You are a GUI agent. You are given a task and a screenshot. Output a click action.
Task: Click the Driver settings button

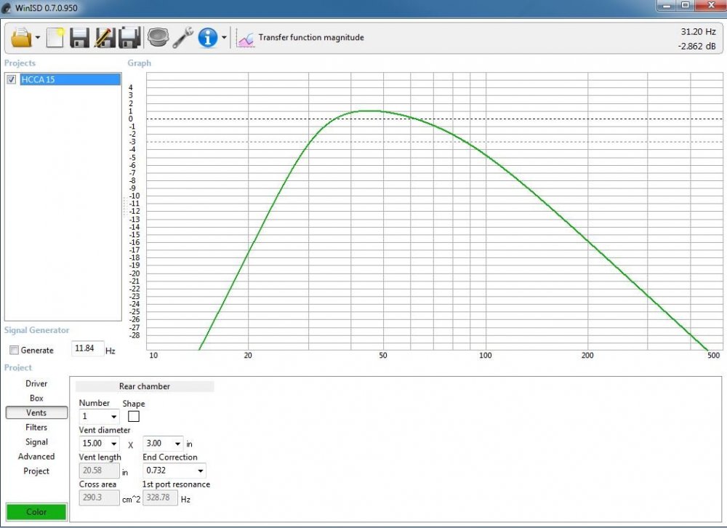[x=36, y=383]
